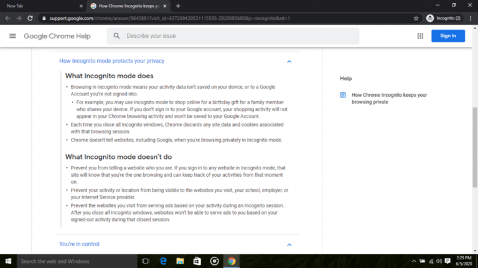
Task: Click the Incognito profile icon
Action: coord(430,18)
